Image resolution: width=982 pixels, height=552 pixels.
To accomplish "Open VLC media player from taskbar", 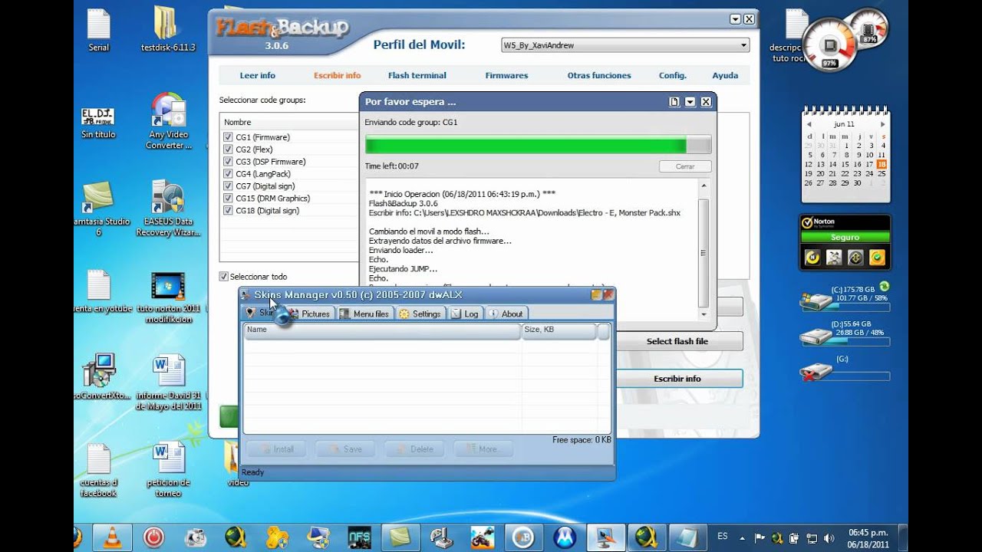I will click(x=113, y=536).
